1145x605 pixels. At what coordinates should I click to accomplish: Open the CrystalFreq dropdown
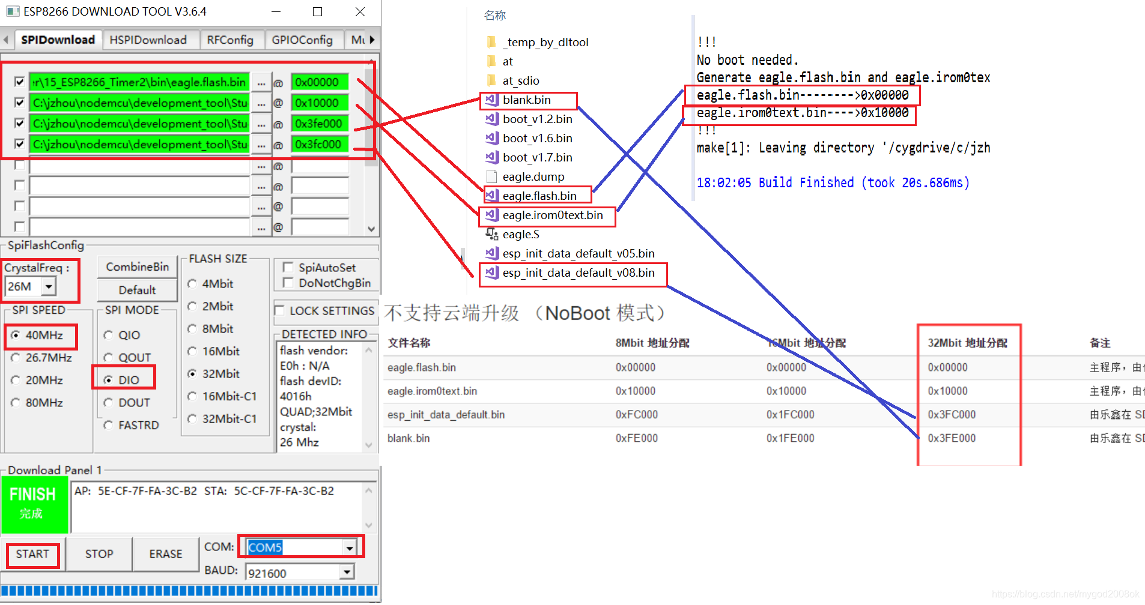click(x=49, y=286)
